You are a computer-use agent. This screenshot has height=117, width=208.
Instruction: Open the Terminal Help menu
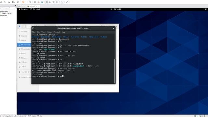pos(63,32)
